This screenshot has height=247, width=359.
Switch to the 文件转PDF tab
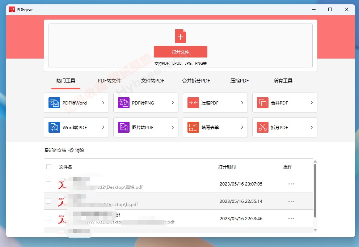tap(153, 81)
